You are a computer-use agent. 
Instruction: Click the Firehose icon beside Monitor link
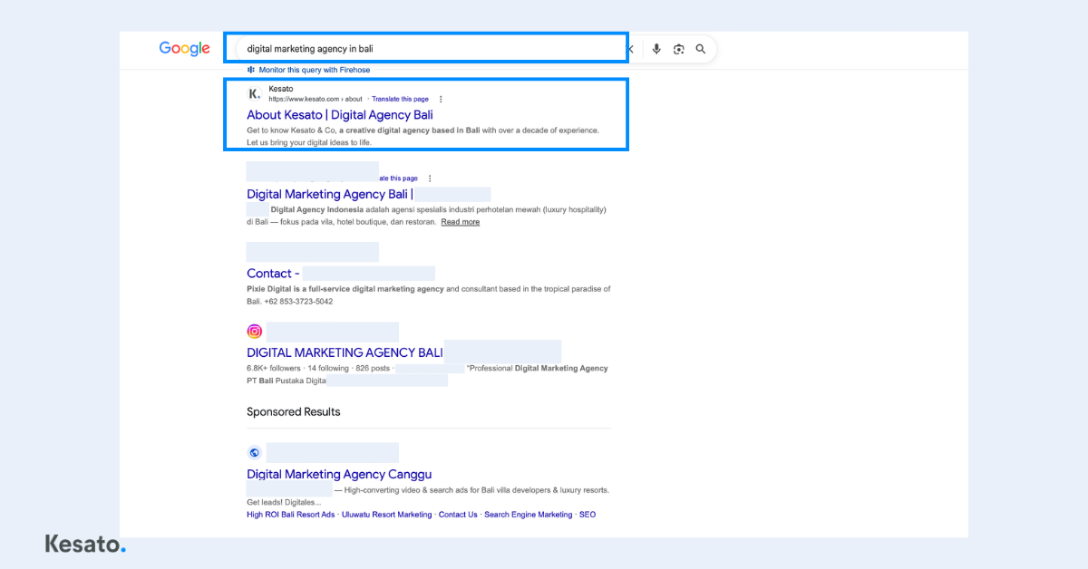(x=251, y=70)
